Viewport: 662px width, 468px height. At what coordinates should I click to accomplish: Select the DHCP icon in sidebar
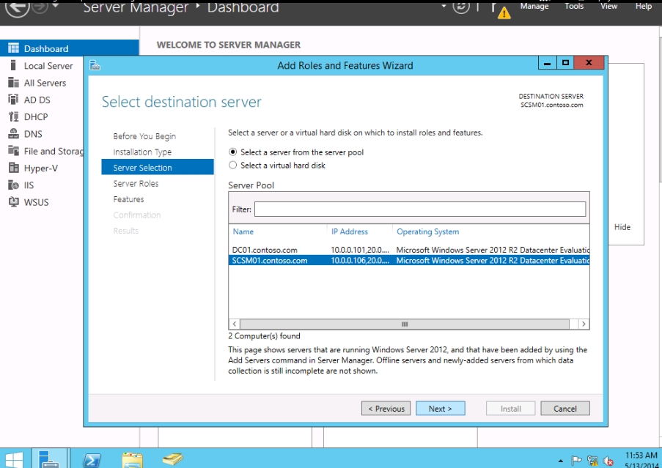point(12,117)
